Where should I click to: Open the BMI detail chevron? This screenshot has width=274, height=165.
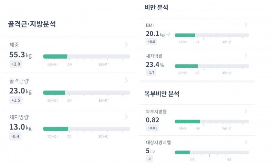pos(246,25)
